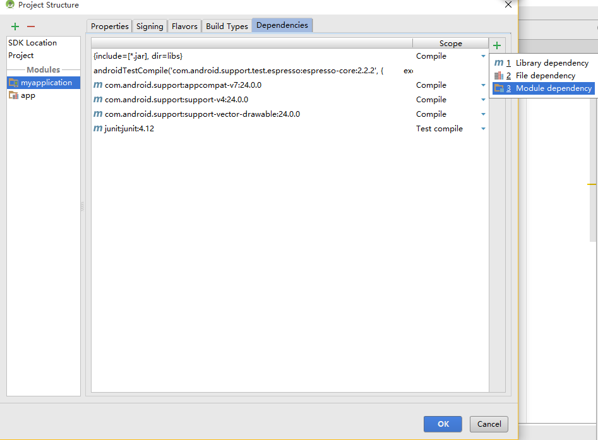Click the green add module icon
The height and width of the screenshot is (440, 598).
pos(15,27)
